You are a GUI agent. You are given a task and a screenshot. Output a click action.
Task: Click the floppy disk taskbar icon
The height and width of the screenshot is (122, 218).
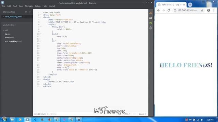click(79, 120)
